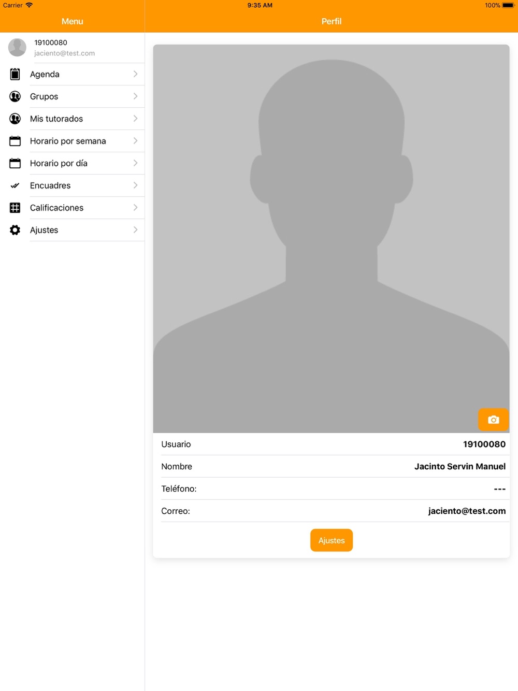Open the Calificaciones grid icon

point(15,208)
